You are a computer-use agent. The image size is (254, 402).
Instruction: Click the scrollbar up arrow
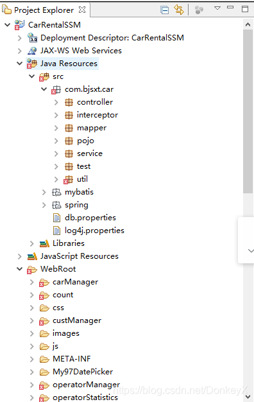point(248,24)
